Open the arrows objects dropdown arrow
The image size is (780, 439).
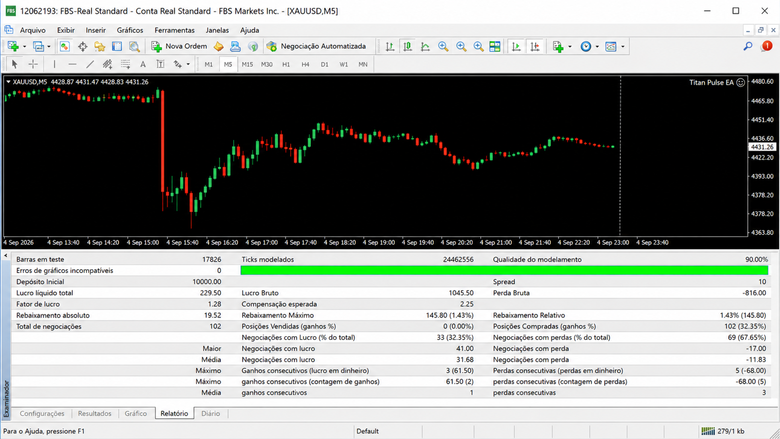(x=188, y=64)
